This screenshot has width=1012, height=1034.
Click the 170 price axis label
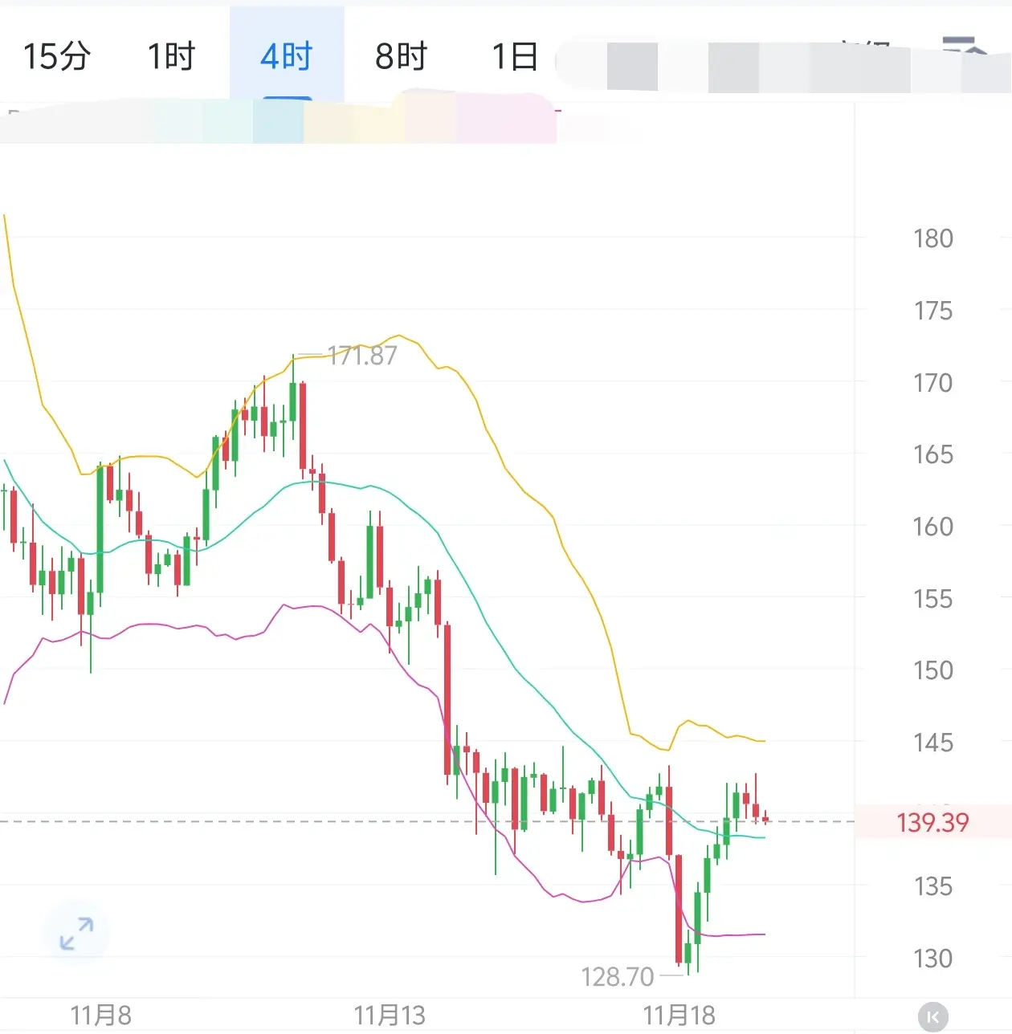[x=932, y=382]
